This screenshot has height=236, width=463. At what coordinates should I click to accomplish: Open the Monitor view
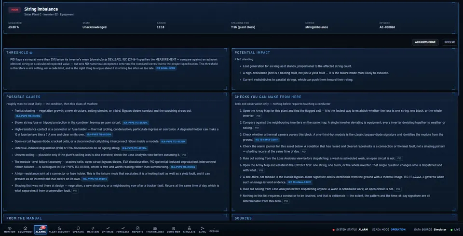click(x=10, y=230)
